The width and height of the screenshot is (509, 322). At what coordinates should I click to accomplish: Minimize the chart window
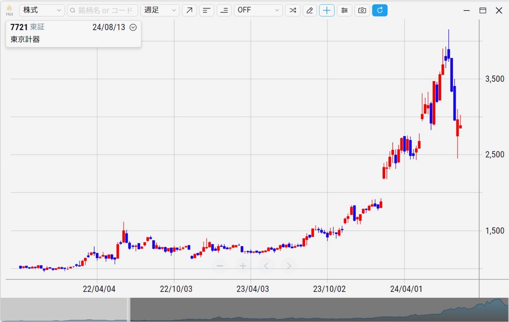coord(466,11)
